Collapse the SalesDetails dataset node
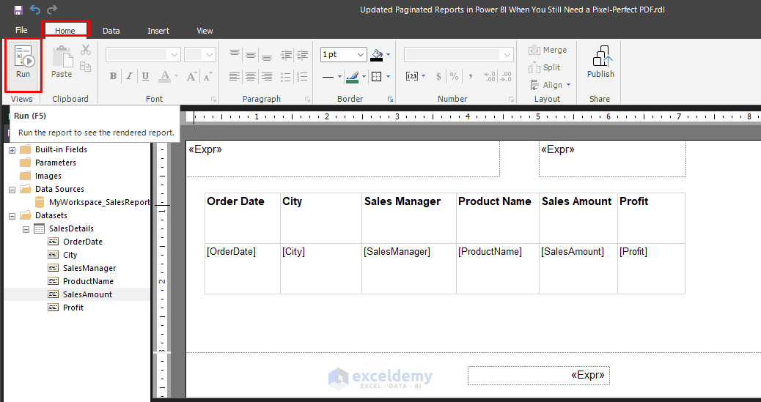761x402 pixels. point(26,229)
